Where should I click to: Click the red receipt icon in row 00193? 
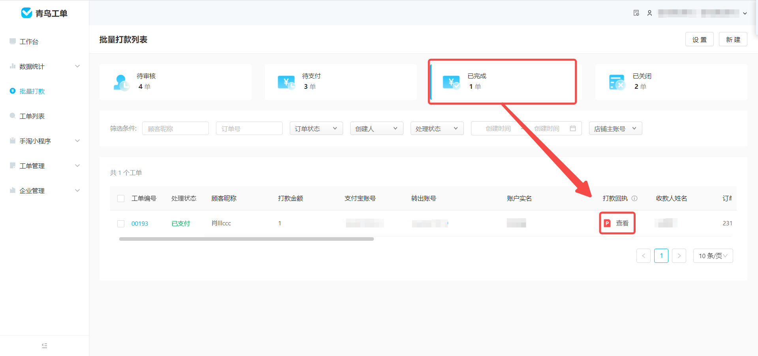[607, 223]
